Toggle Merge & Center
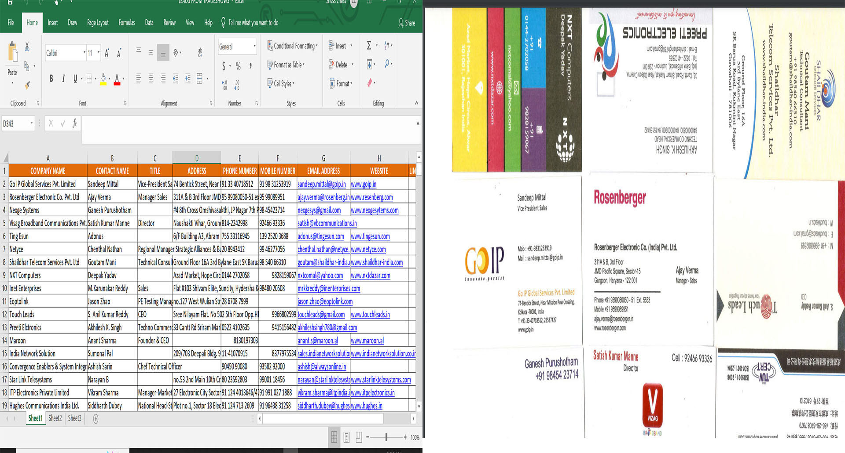This screenshot has width=845, height=453. [x=199, y=79]
